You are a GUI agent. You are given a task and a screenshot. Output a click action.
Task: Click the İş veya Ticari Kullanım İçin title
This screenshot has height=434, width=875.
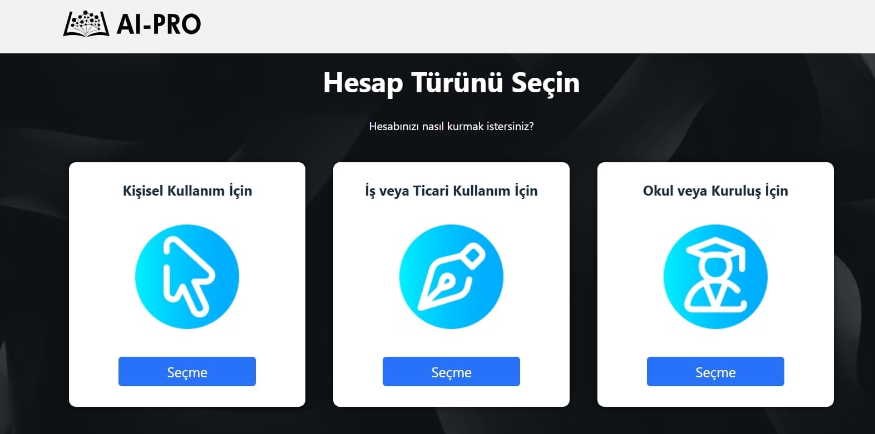click(x=451, y=191)
